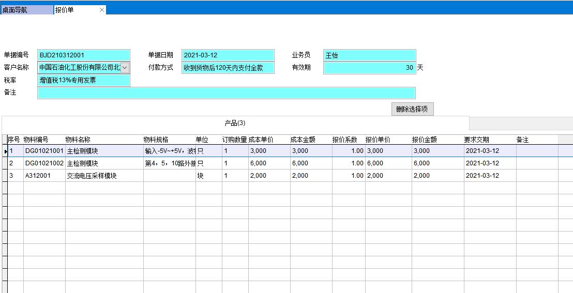Click the 物料编号 column header
The width and height of the screenshot is (573, 293).
coord(36,140)
